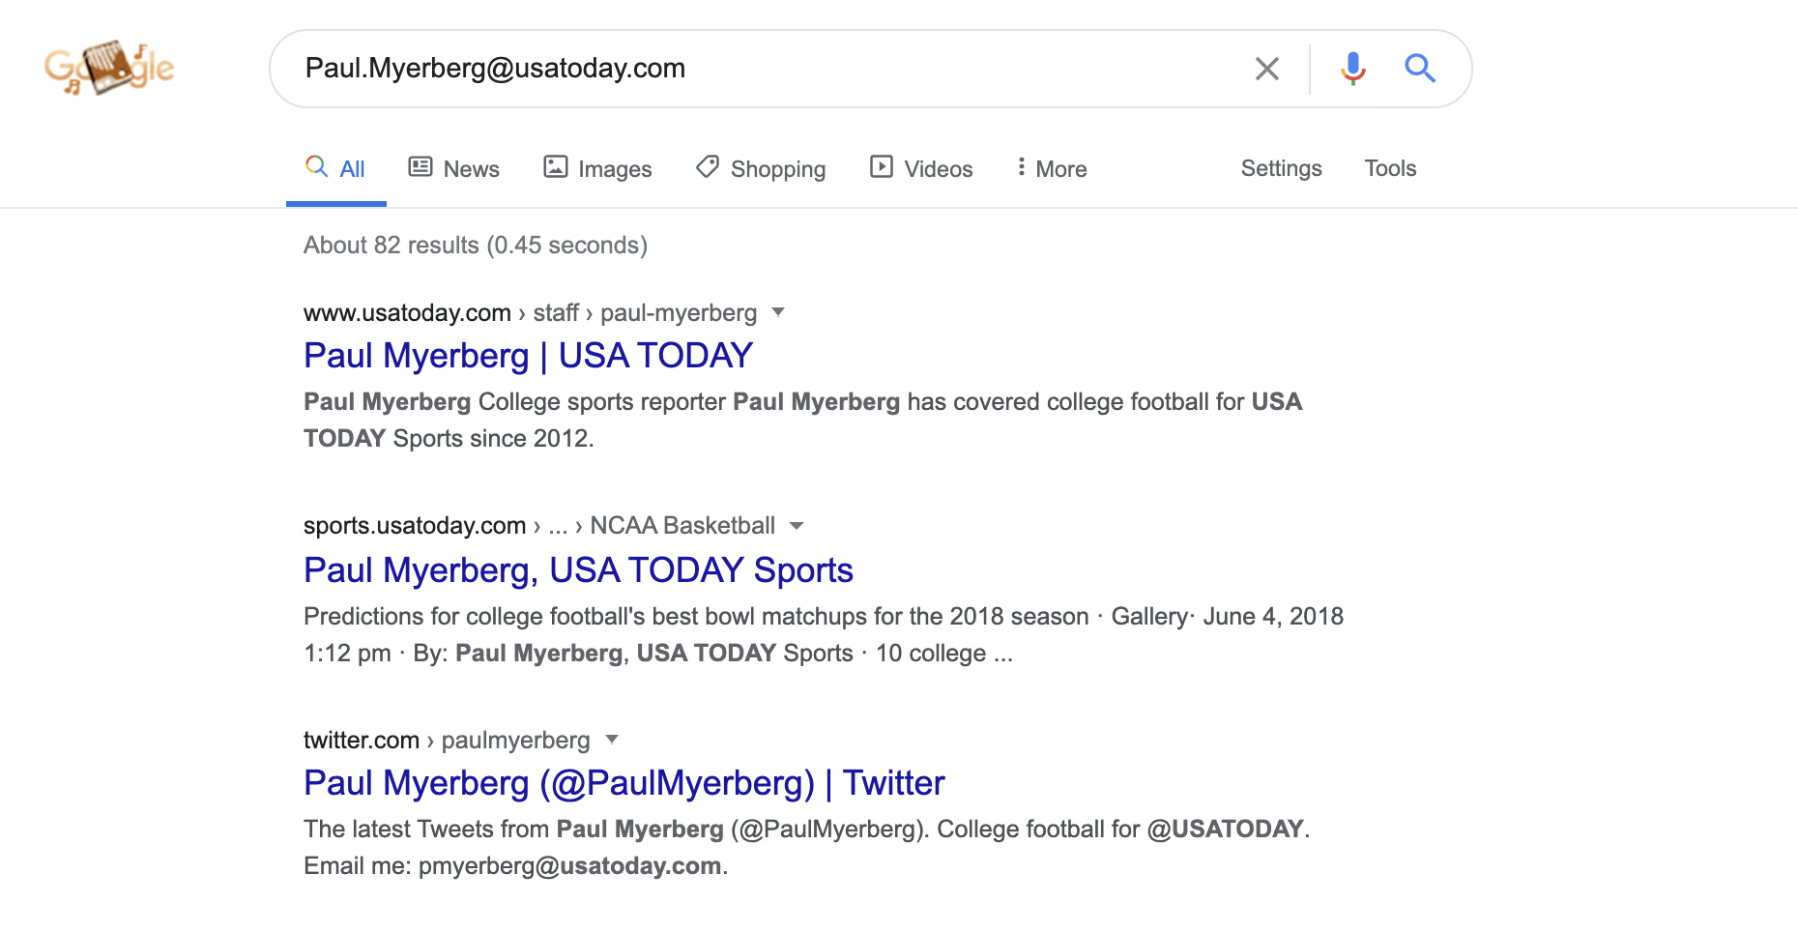Viewport: 1798px width, 932px height.
Task: Open the Settings menu
Action: click(x=1281, y=168)
